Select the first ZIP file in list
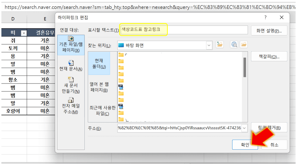The image size is (297, 164). tap(121, 87)
